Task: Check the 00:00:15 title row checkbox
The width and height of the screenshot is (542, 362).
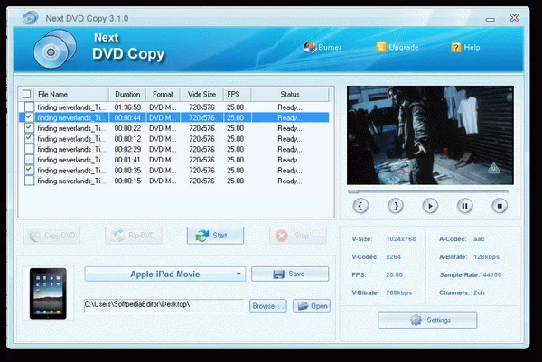Action: click(30, 181)
